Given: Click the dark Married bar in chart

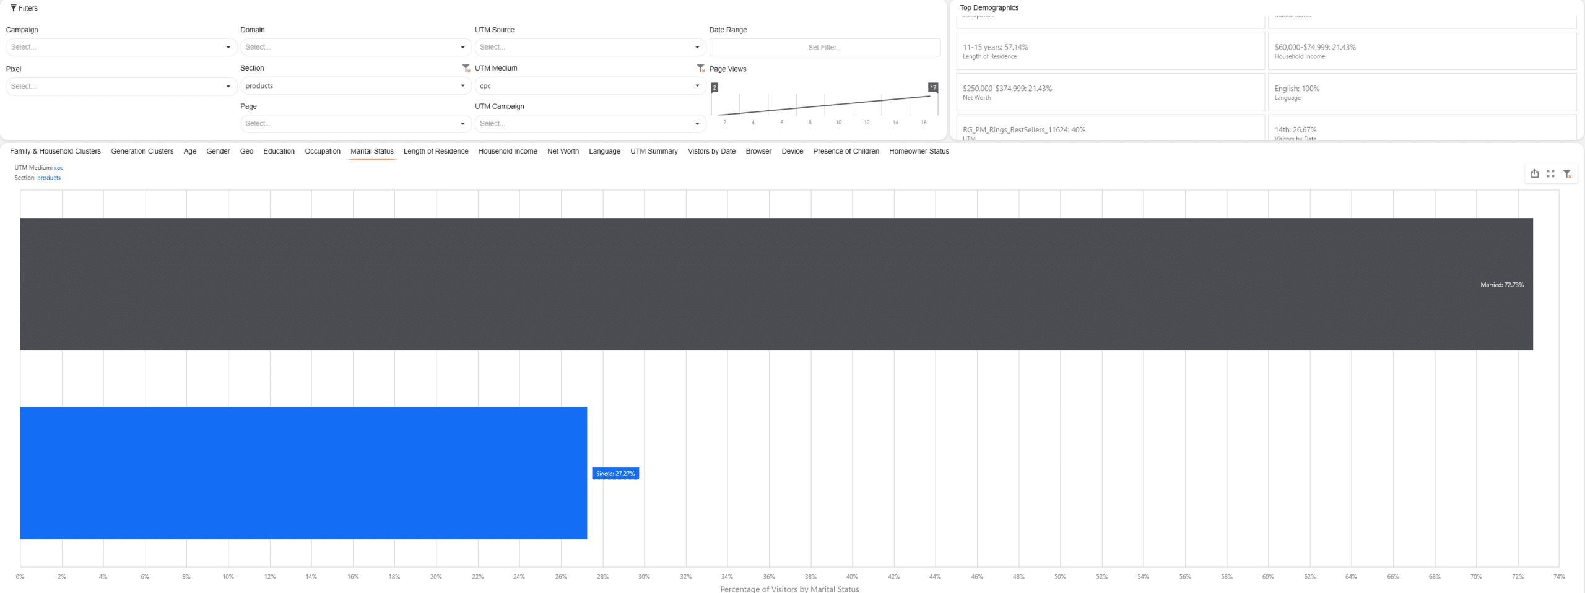Looking at the screenshot, I should [776, 284].
